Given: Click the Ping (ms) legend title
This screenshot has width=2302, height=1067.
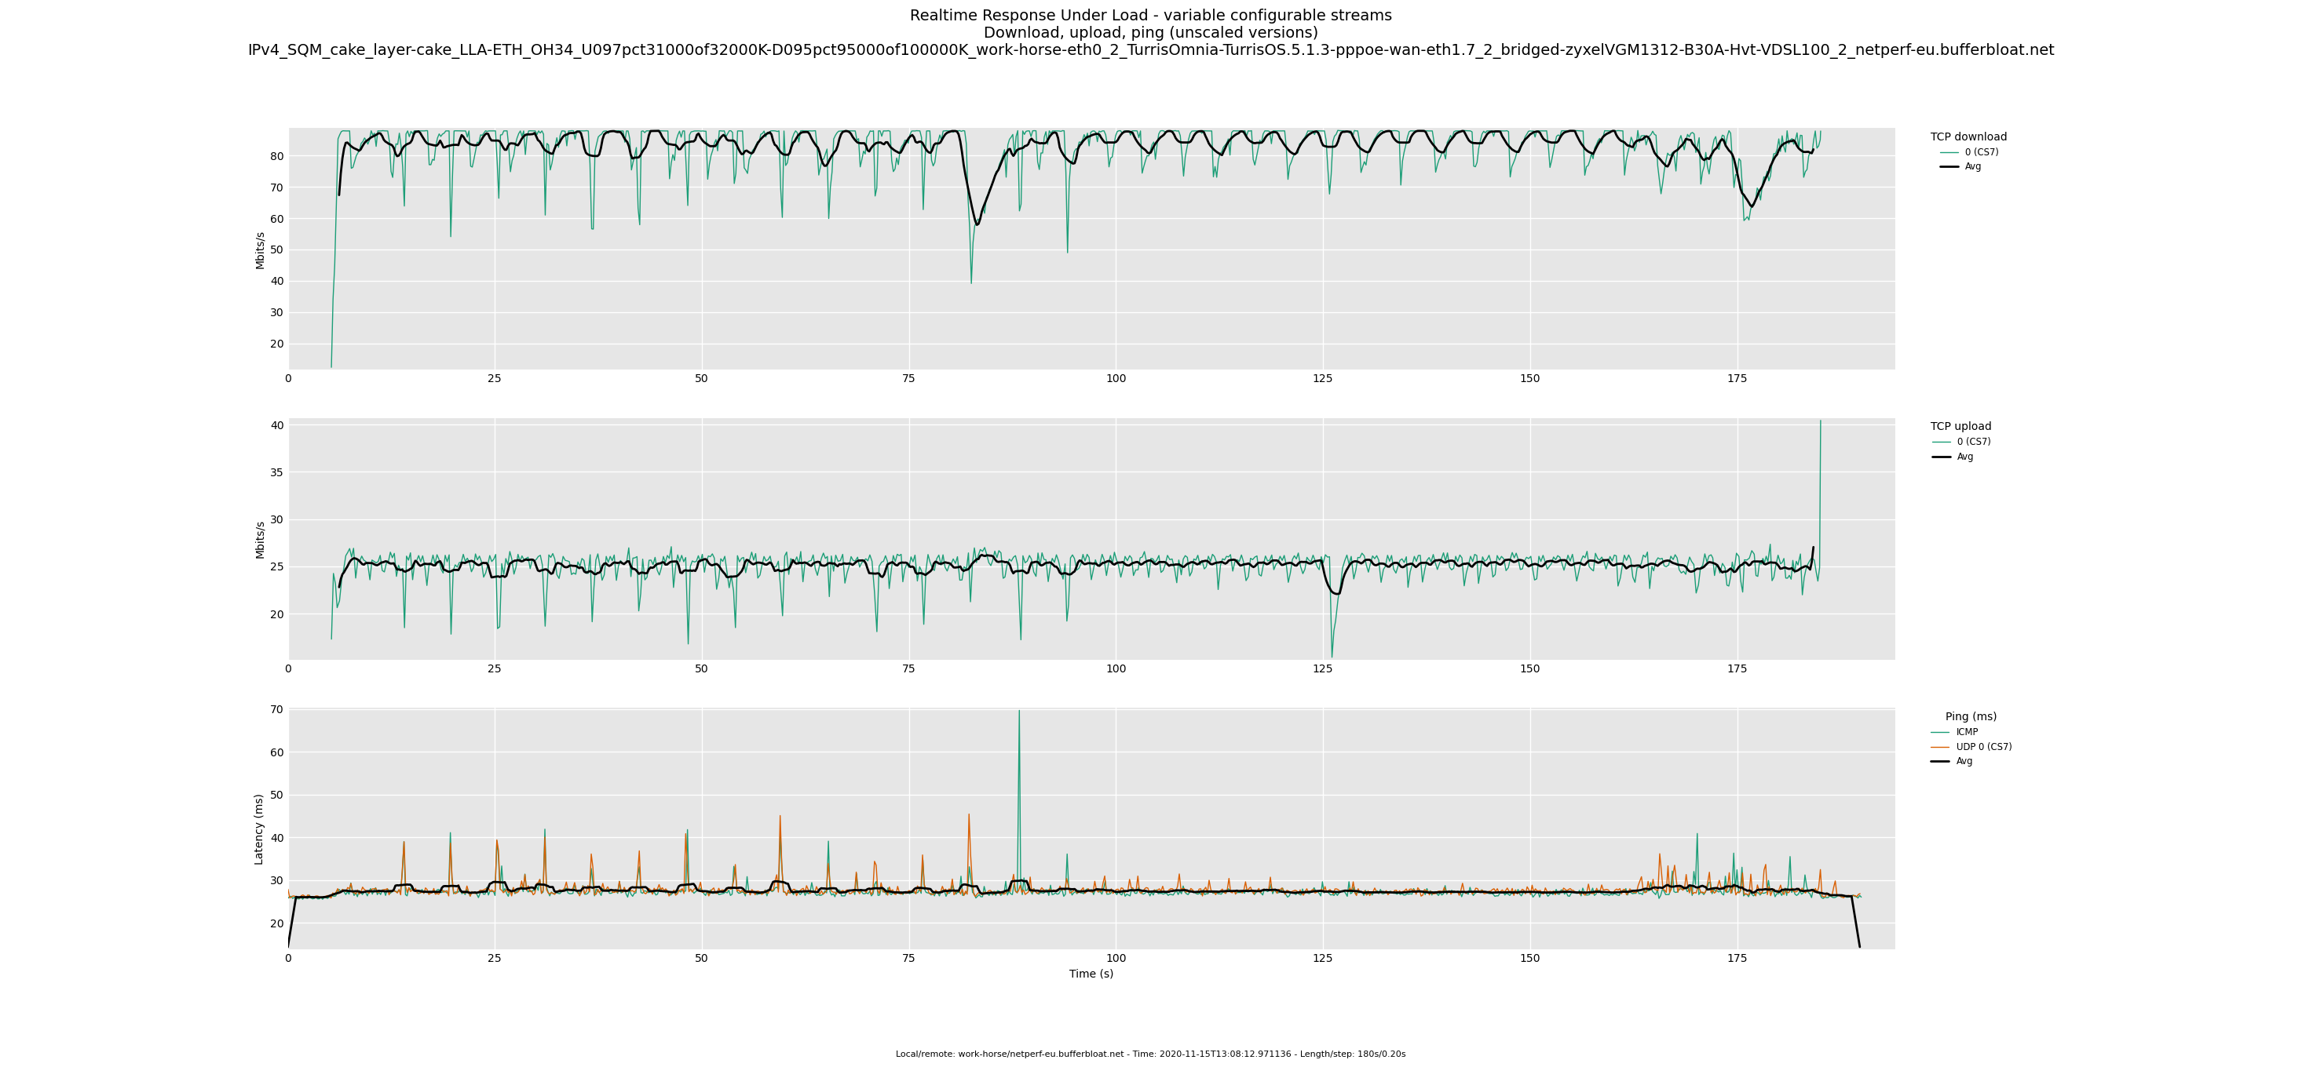Looking at the screenshot, I should point(1971,717).
